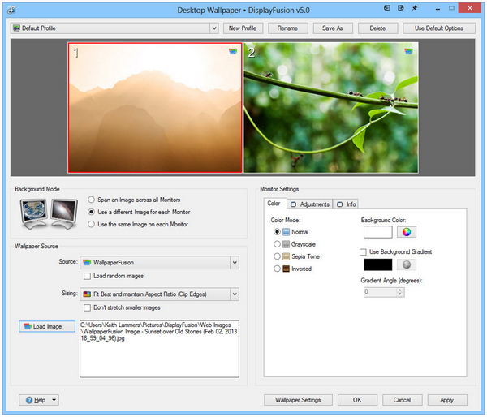Image resolution: width=487 pixels, height=417 pixels.
Task: Click the Earth monitor icon in Background Mode
Action: click(x=34, y=213)
